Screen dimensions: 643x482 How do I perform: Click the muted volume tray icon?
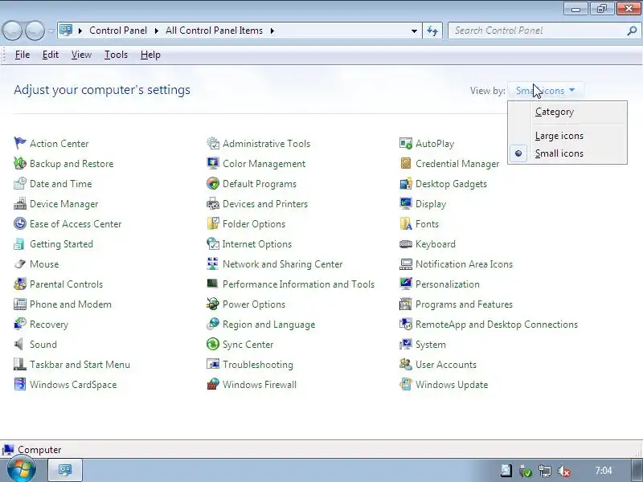click(x=565, y=471)
